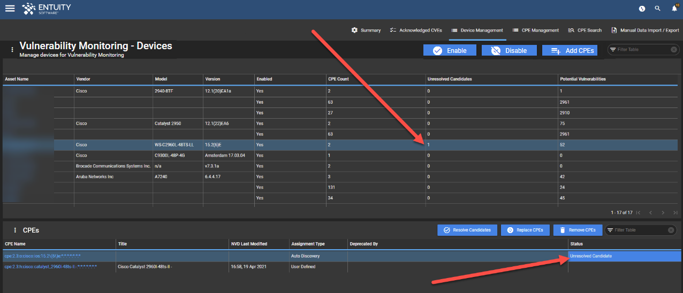The image size is (683, 293).
Task: Select the 2940-8TF model row
Action: tap(340, 91)
